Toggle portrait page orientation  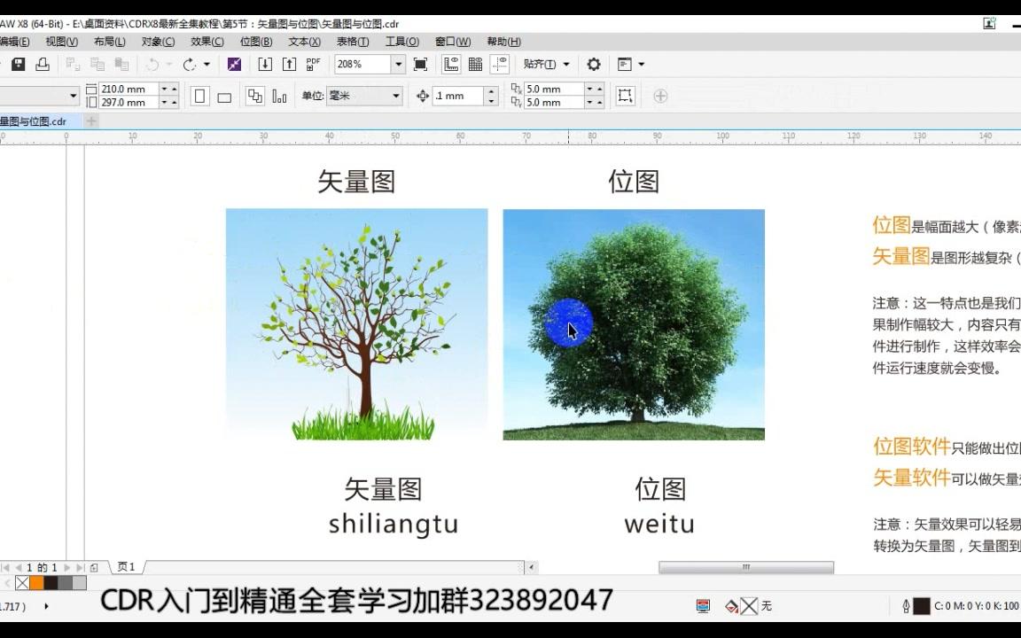[200, 96]
